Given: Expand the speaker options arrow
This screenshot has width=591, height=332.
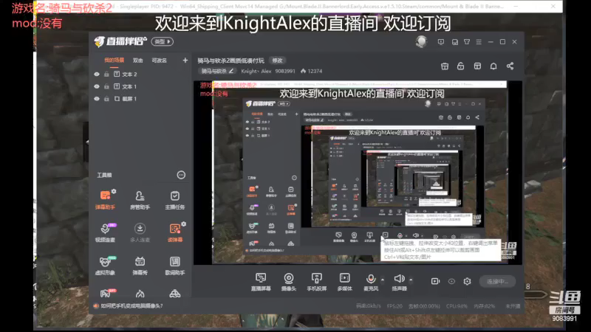Looking at the screenshot, I should point(411,280).
